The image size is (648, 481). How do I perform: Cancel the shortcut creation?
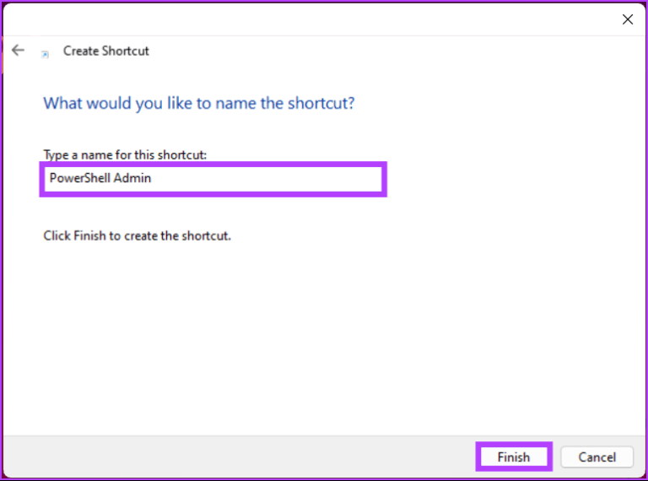pyautogui.click(x=597, y=457)
